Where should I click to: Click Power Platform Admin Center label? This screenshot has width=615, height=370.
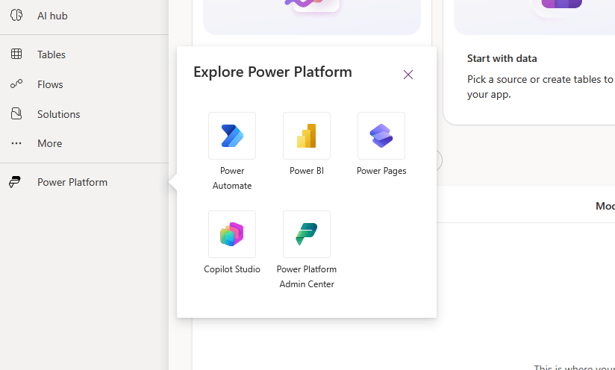pos(307,276)
